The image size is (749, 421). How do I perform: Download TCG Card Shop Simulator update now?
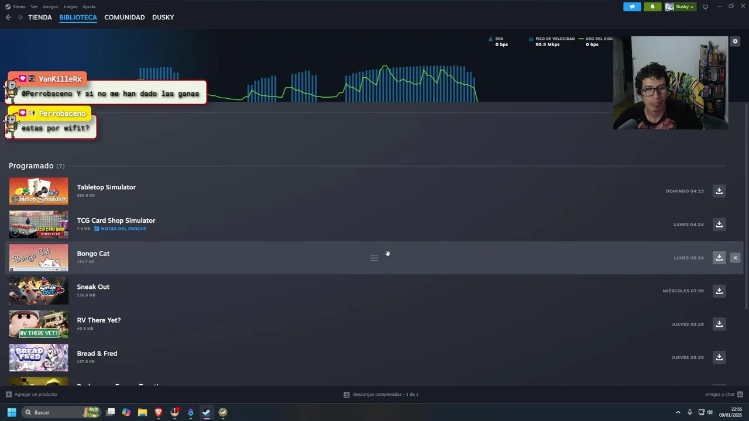point(719,225)
